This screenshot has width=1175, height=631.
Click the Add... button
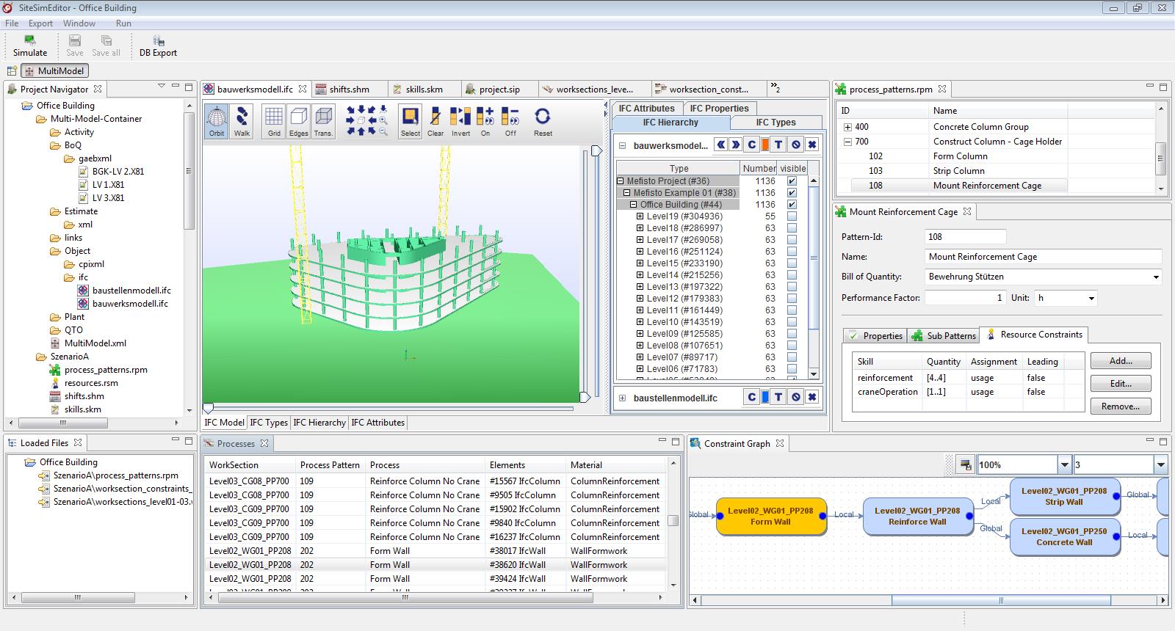[1120, 361]
